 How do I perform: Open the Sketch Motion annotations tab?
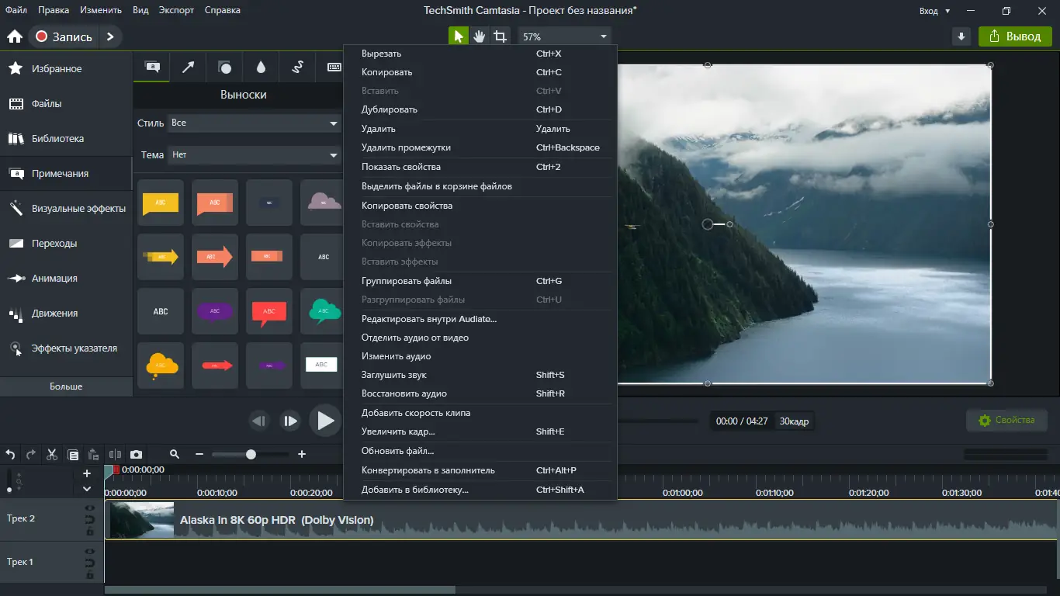point(296,67)
